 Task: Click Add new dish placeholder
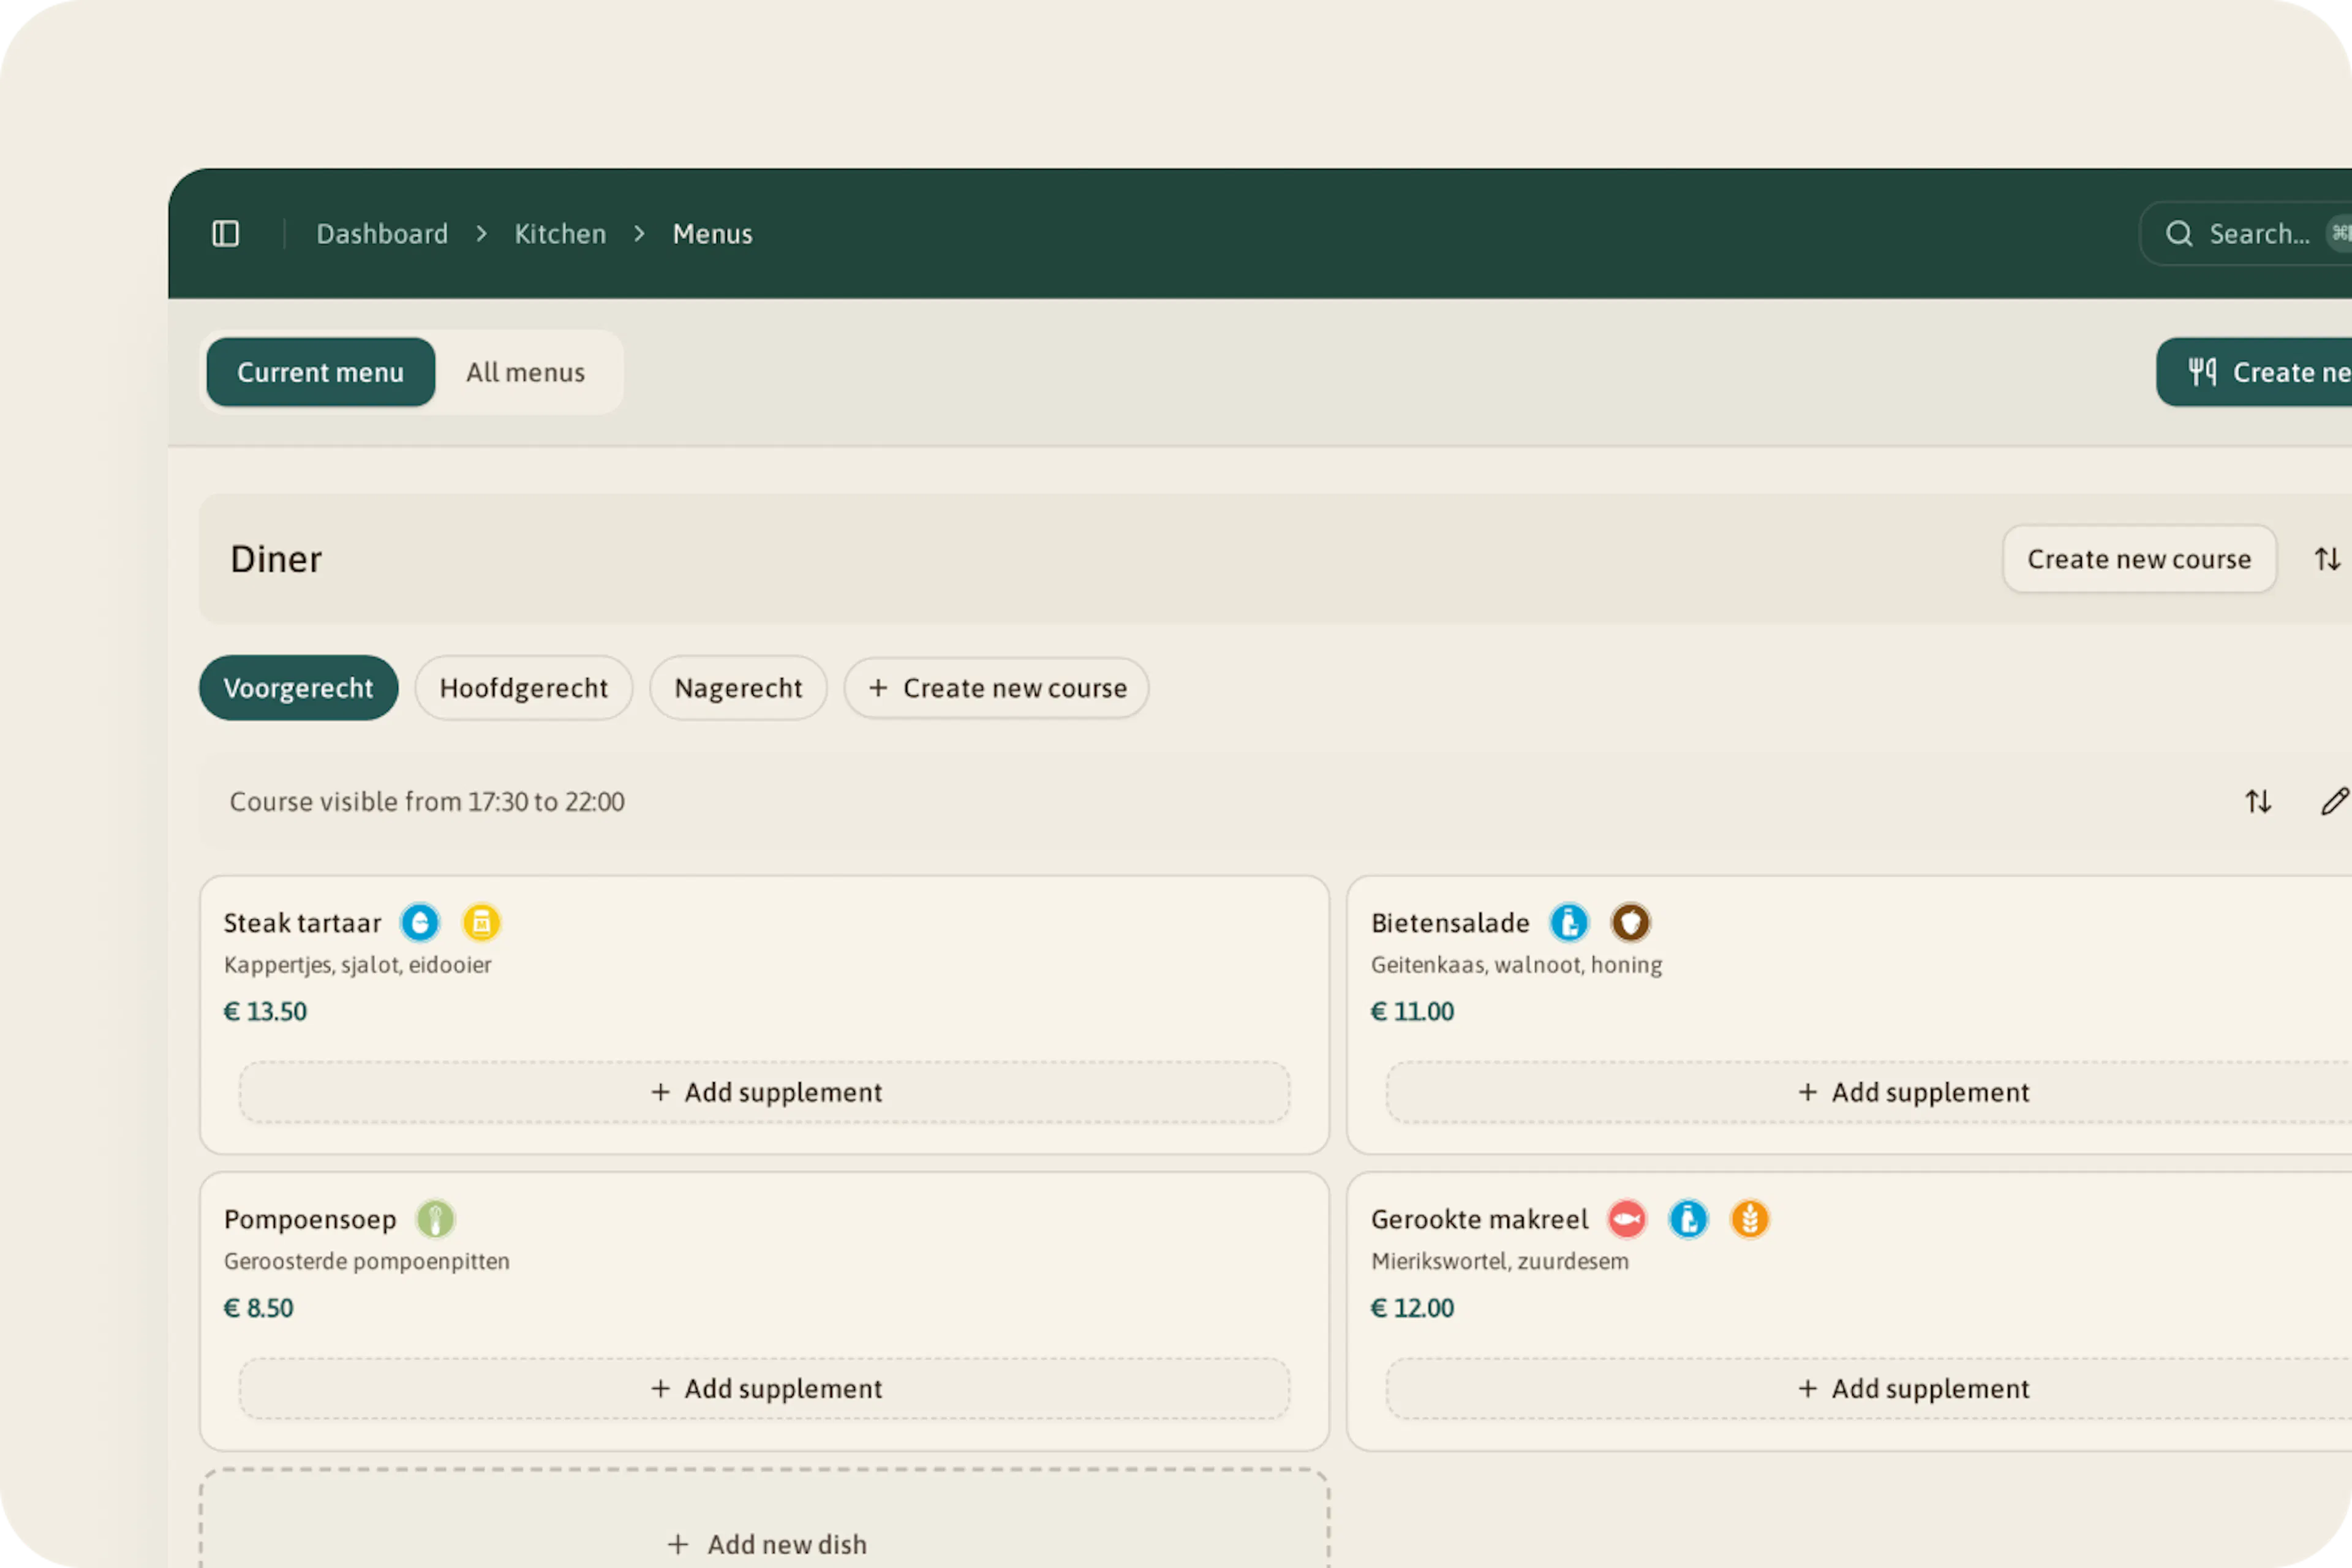point(765,1519)
